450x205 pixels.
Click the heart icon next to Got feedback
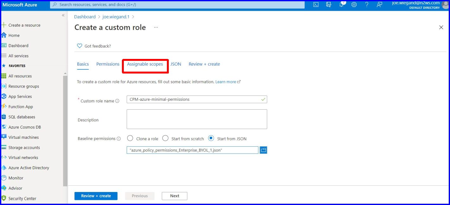79,46
